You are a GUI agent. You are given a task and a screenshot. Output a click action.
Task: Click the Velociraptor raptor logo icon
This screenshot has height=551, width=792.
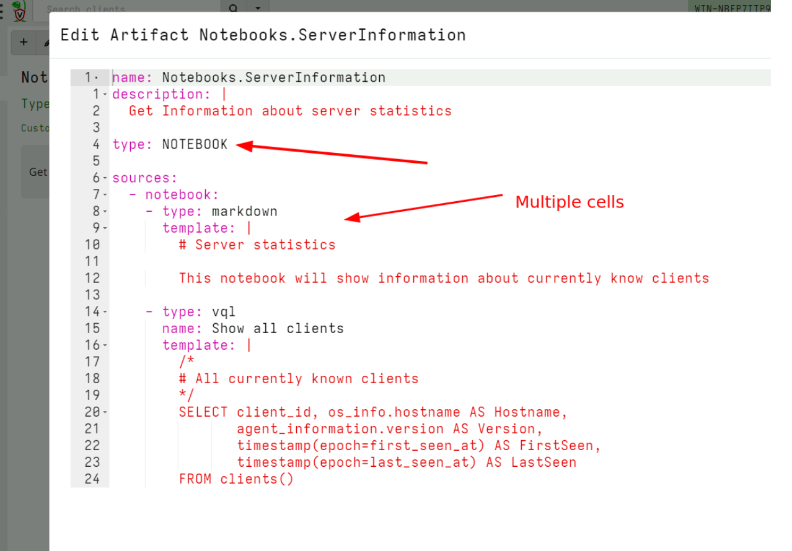tap(19, 11)
